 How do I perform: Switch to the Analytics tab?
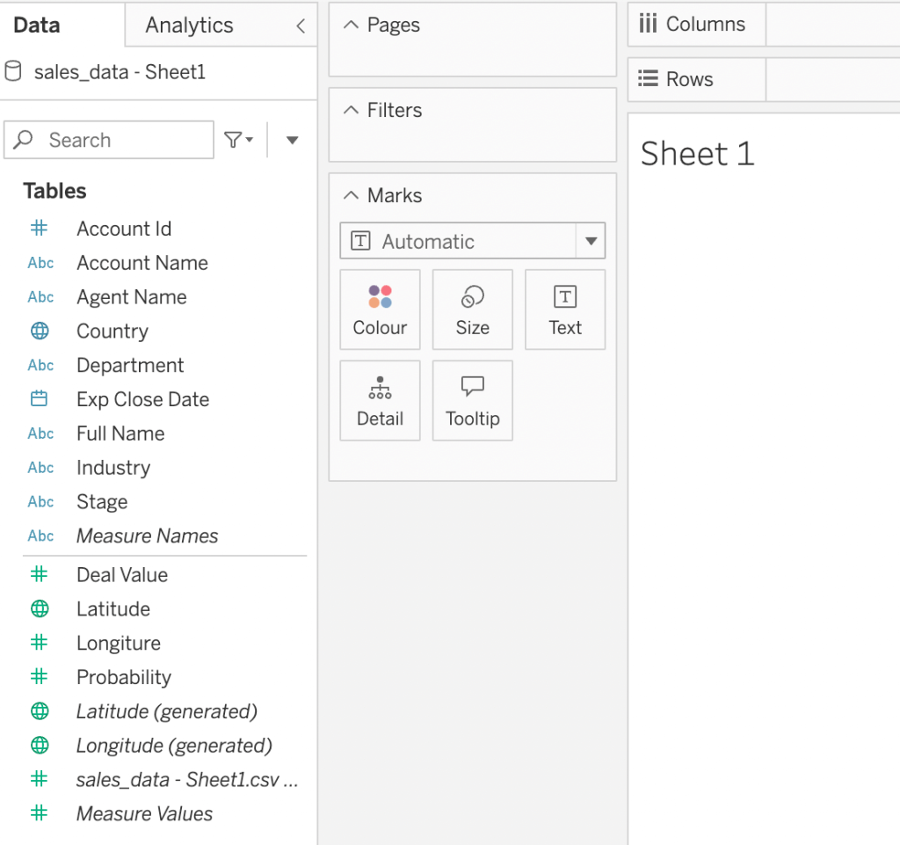click(188, 25)
